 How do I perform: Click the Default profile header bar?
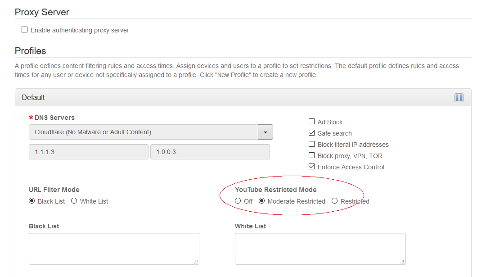(x=225, y=98)
